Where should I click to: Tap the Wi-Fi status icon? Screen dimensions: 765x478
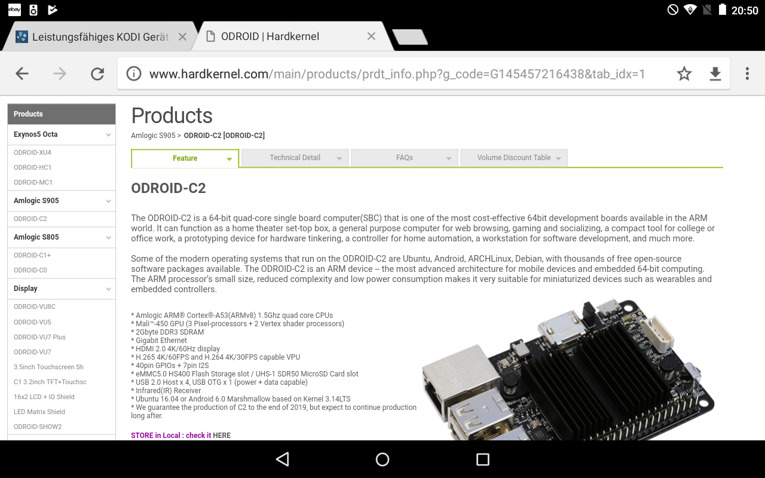pyautogui.click(x=690, y=10)
